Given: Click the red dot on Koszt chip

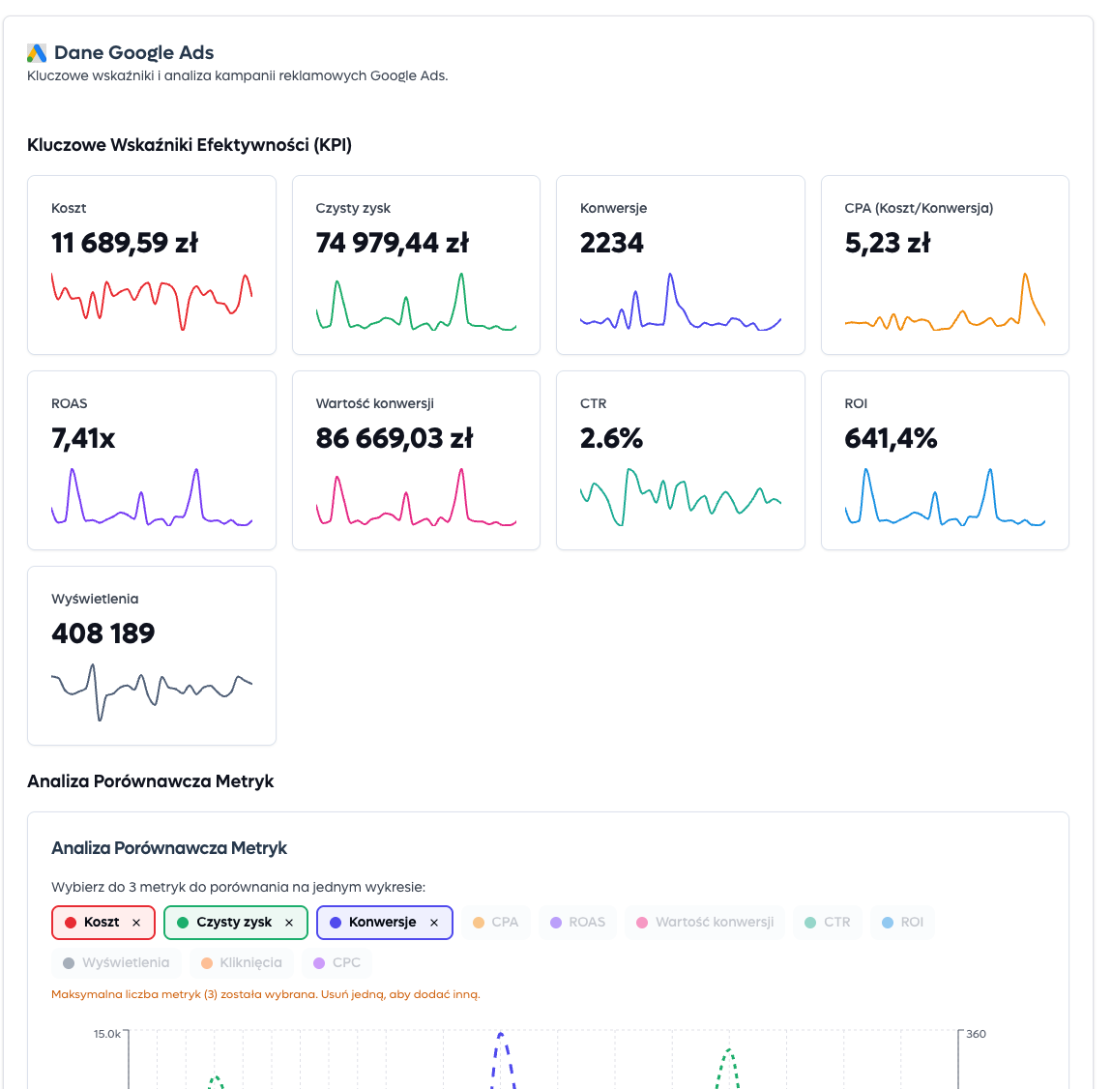Looking at the screenshot, I should [x=71, y=923].
